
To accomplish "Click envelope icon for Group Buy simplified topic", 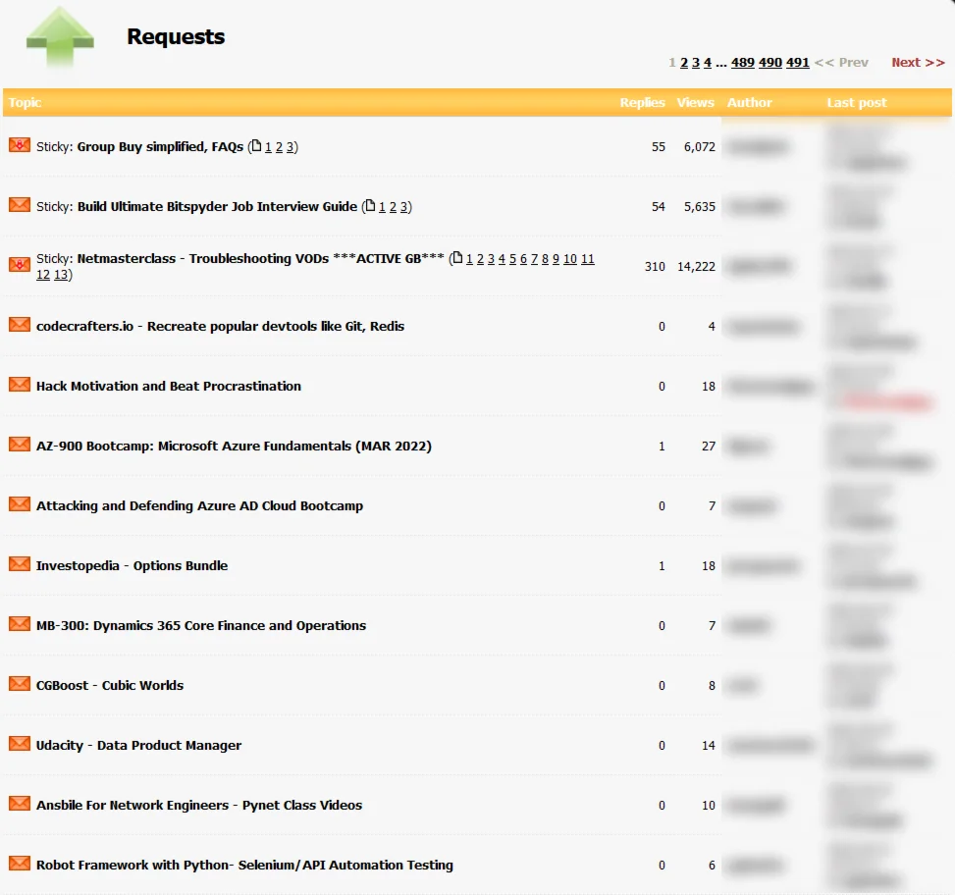I will coord(20,145).
